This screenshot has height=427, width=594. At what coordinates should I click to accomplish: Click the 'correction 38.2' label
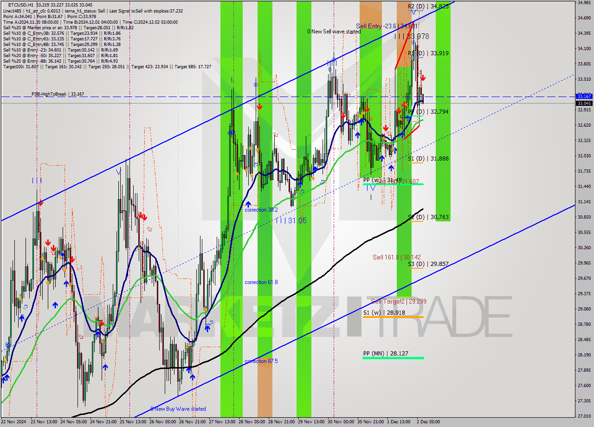(x=261, y=210)
